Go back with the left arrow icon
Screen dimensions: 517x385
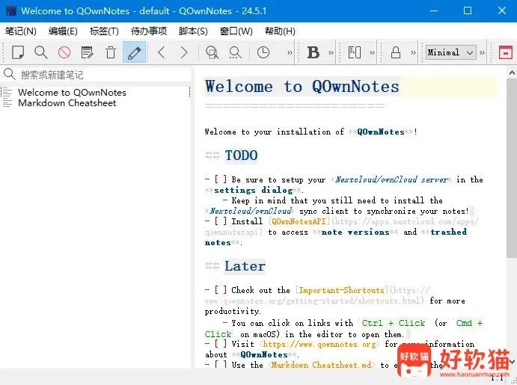[161, 52]
